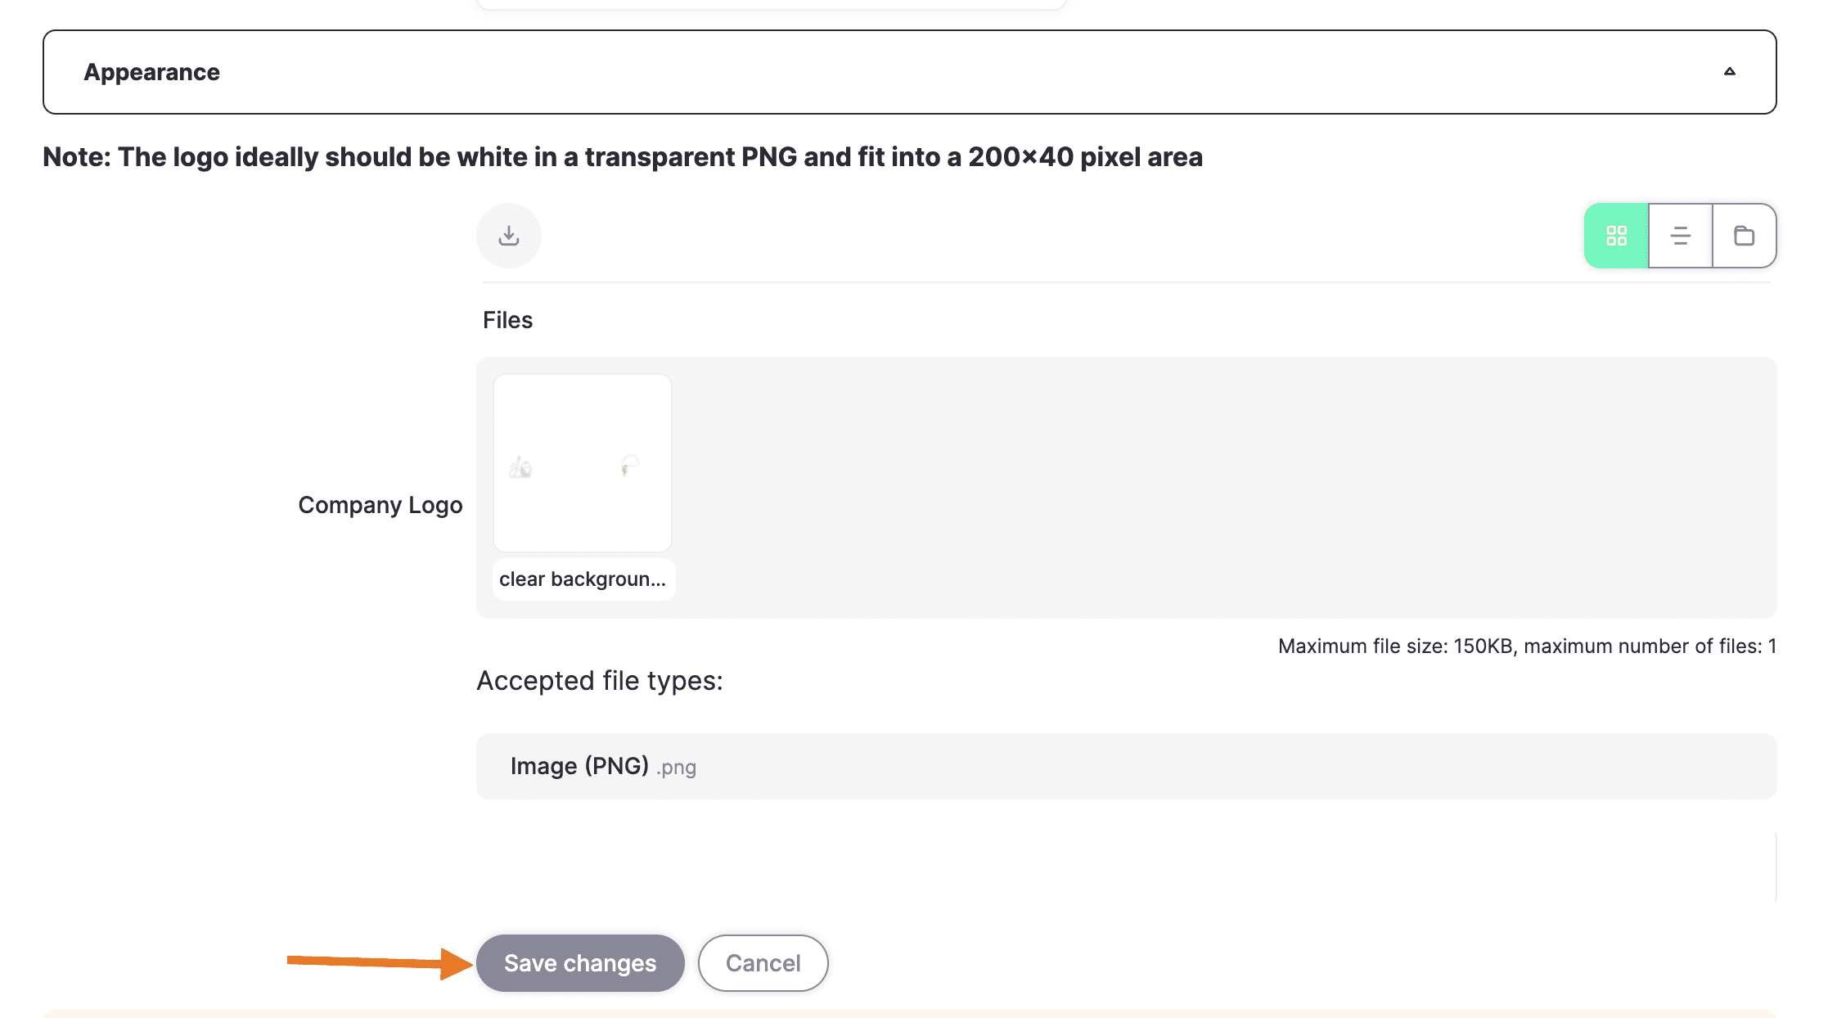Click the logo note about transparent PNG
This screenshot has width=1828, height=1018.
click(x=623, y=157)
